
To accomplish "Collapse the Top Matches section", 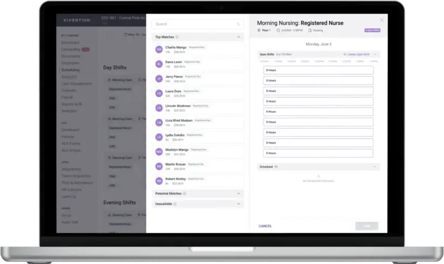I will 238,37.
